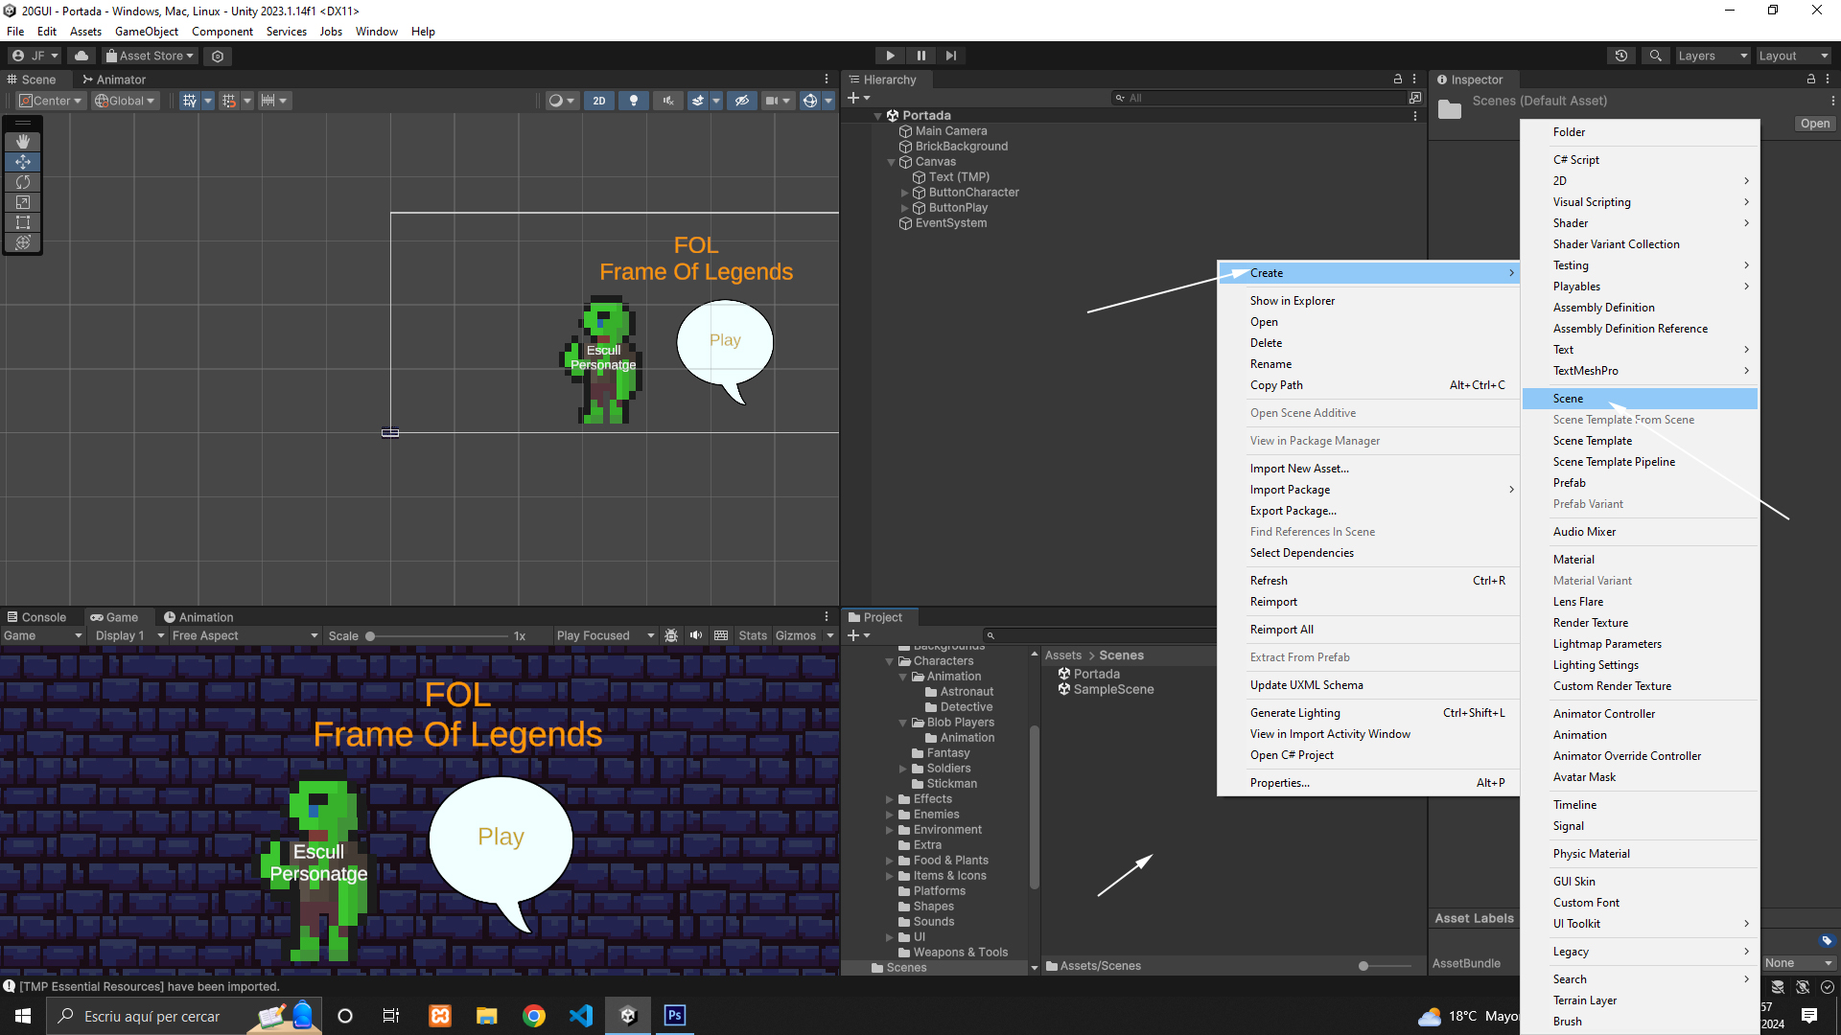The width and height of the screenshot is (1841, 1035).
Task: Select the SampleScene asset in the Project
Action: pos(1112,689)
